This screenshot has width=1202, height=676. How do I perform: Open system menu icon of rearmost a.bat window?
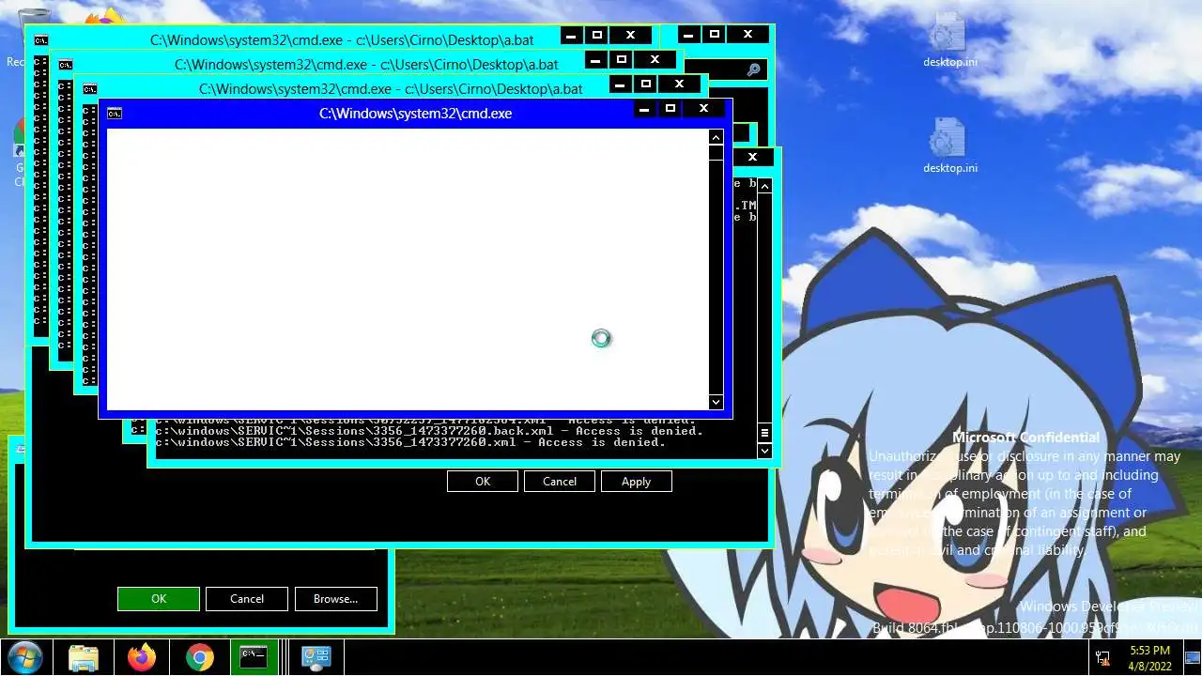pos(41,40)
